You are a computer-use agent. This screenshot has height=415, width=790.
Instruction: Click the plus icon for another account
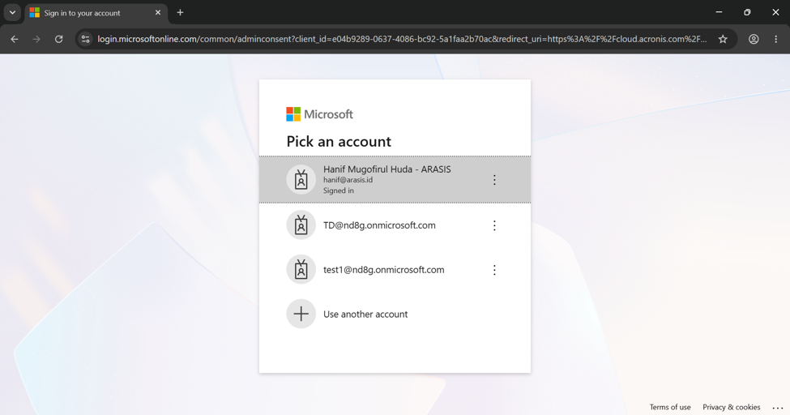tap(301, 314)
